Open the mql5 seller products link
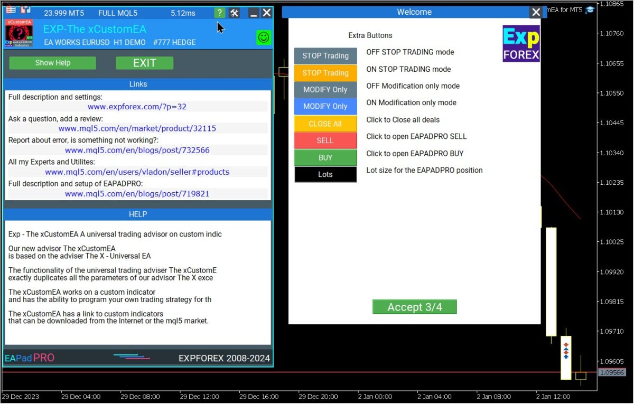 pos(137,172)
